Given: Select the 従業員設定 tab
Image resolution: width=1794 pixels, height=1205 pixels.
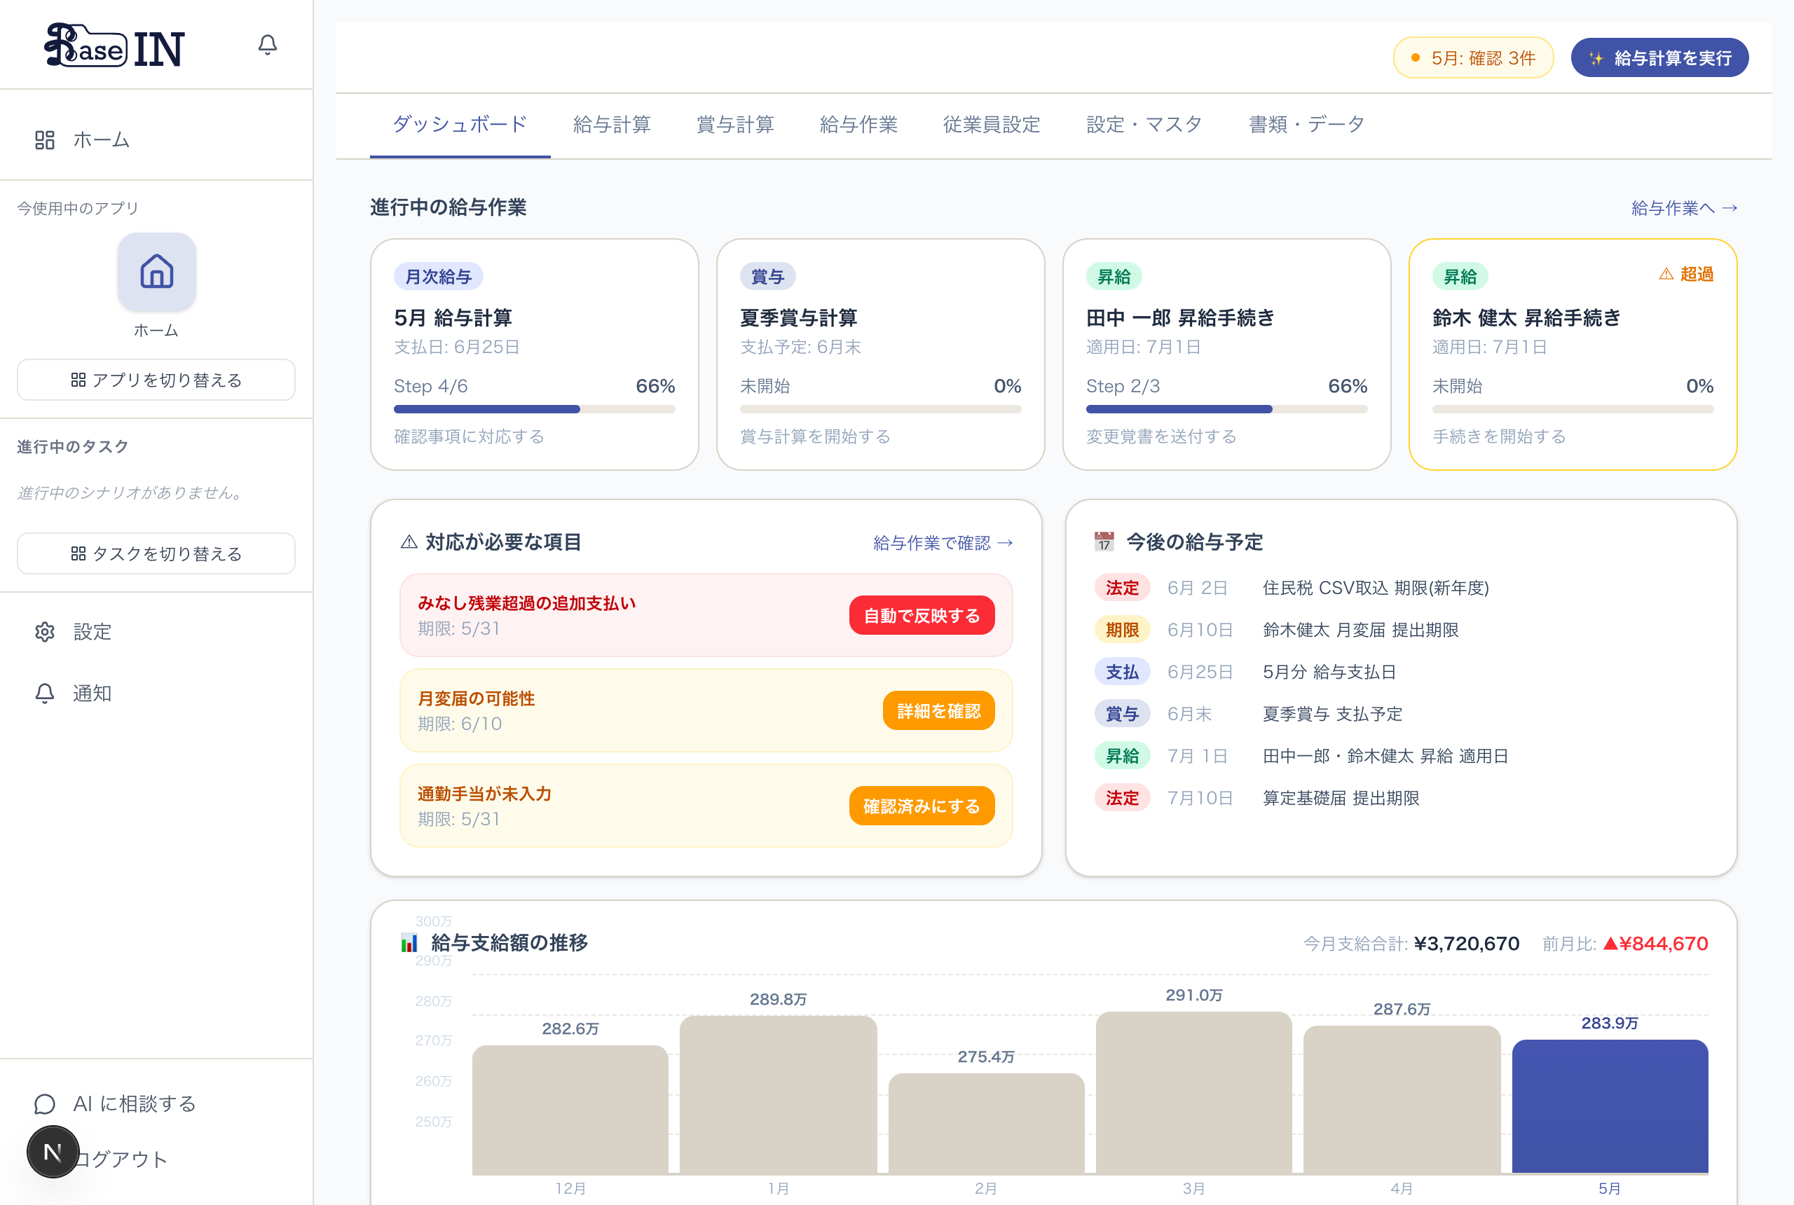Looking at the screenshot, I should pyautogui.click(x=992, y=125).
